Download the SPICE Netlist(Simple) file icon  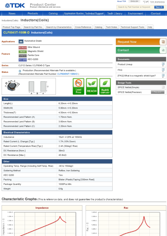[x=163, y=87]
